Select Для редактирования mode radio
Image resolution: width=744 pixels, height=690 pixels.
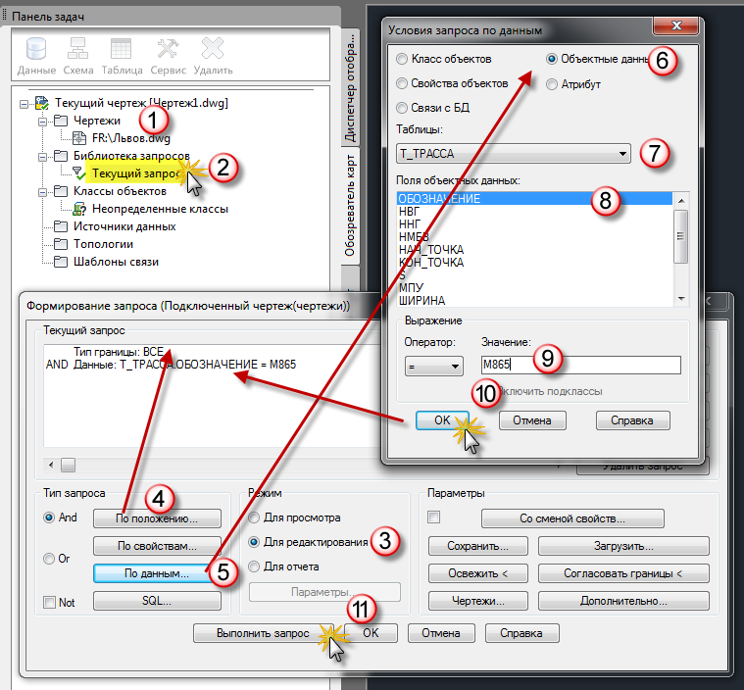click(x=254, y=542)
